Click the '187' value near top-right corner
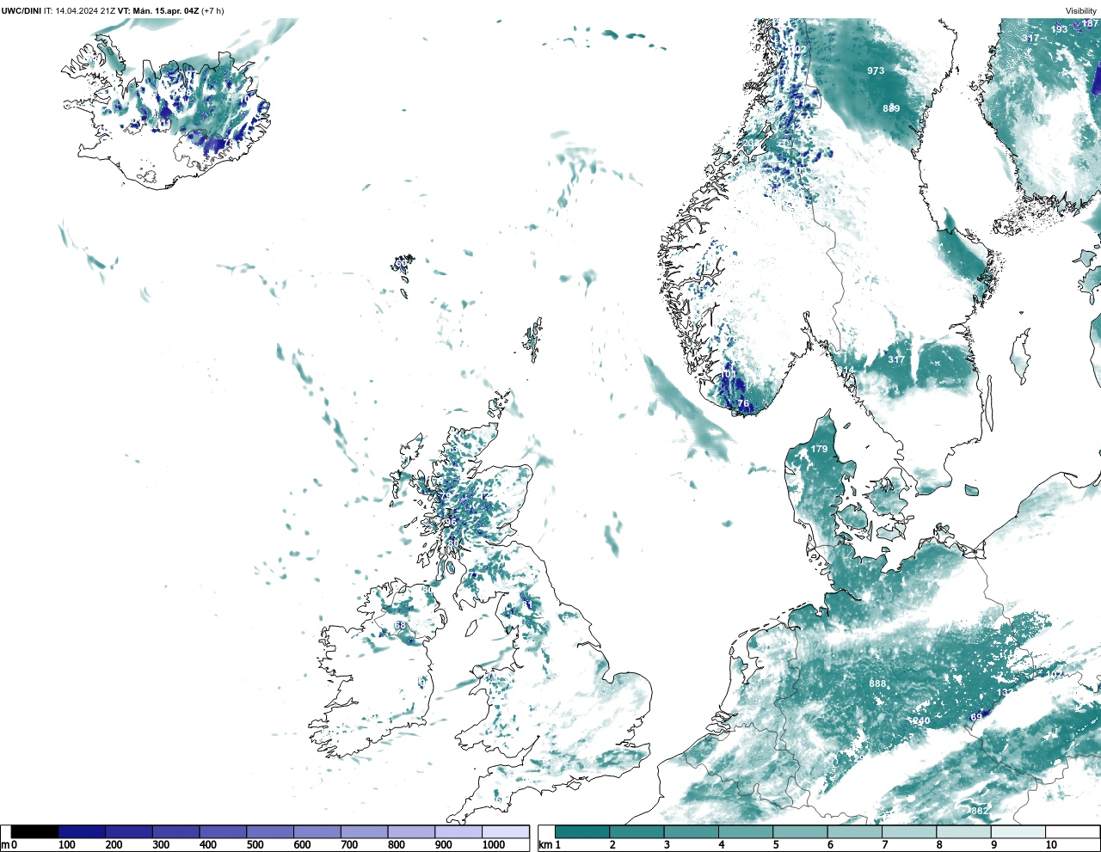This screenshot has height=852, width=1101. tap(1091, 23)
